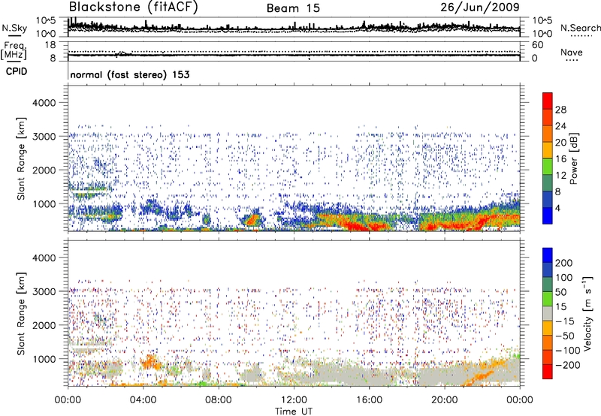
Task: Click the "2000" tick on the velocity panel
Action: 44,325
